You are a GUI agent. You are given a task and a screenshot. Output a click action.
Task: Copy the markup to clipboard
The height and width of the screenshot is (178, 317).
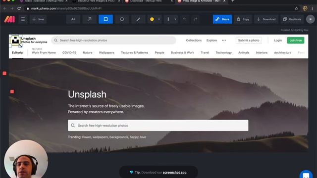click(243, 19)
